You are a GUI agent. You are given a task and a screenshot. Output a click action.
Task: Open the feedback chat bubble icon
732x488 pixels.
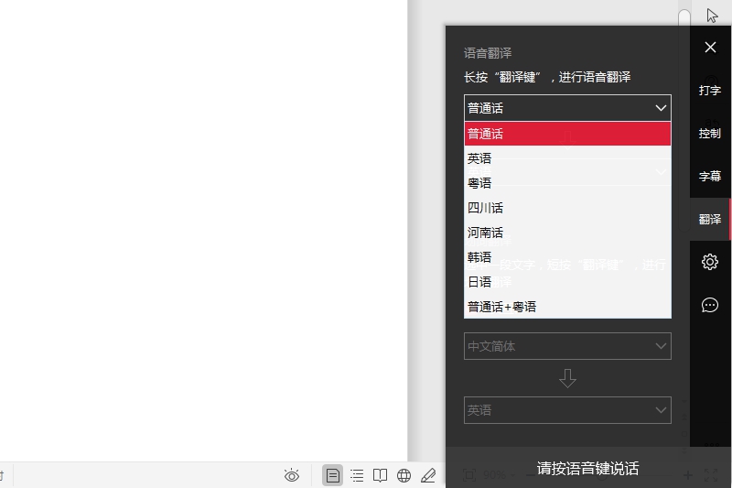point(710,305)
